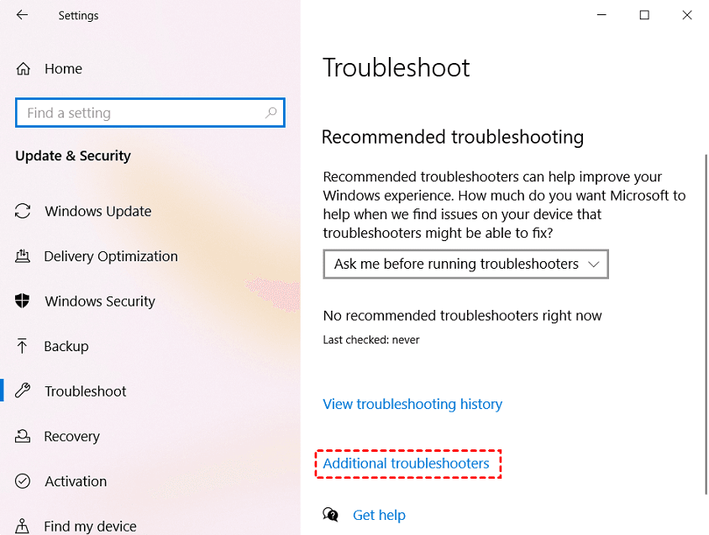Click the Windows Update refresh icon
Viewport: 709px width, 535px height.
pyautogui.click(x=24, y=212)
